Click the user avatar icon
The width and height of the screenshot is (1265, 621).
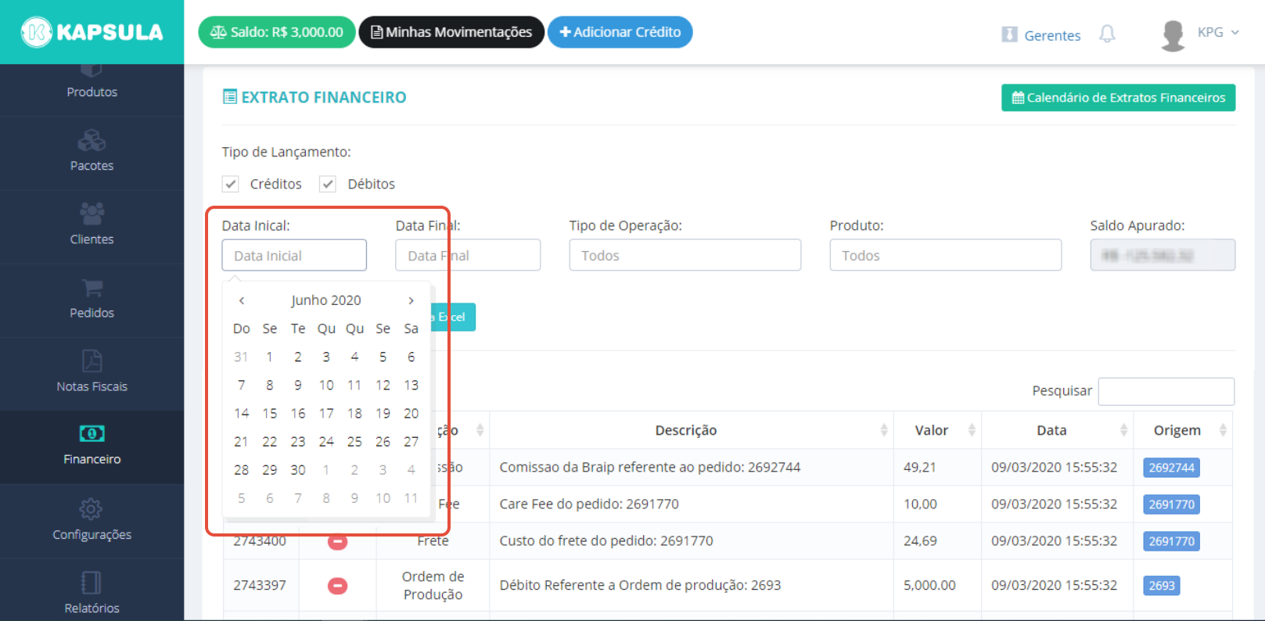[x=1173, y=35]
